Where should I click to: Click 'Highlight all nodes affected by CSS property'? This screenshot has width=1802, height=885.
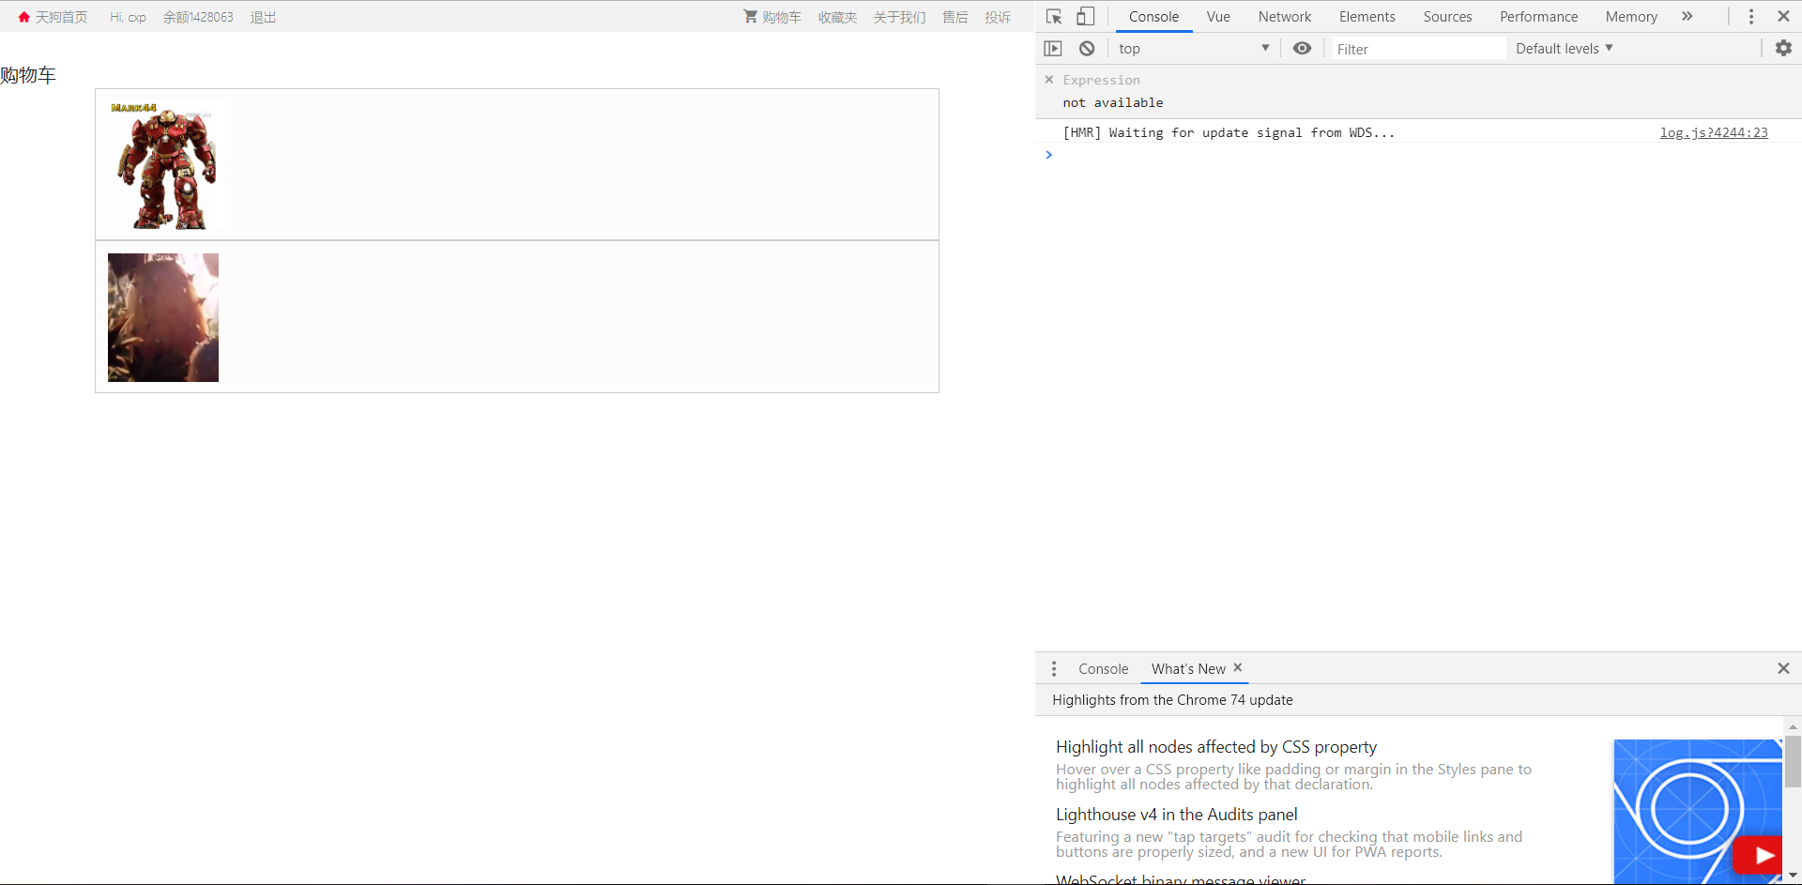pos(1216,747)
